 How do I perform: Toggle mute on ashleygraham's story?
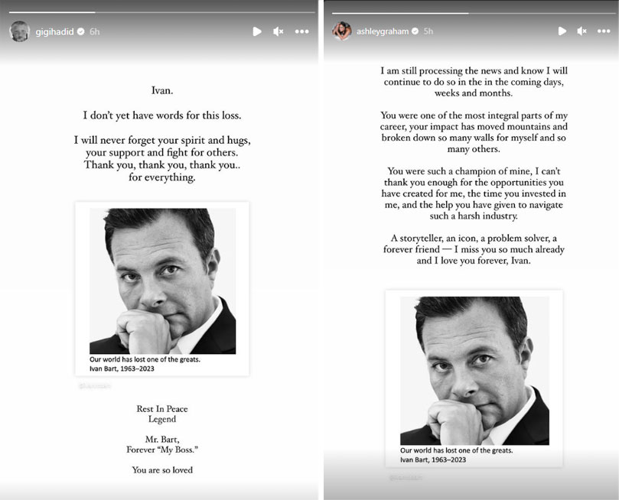(x=582, y=31)
